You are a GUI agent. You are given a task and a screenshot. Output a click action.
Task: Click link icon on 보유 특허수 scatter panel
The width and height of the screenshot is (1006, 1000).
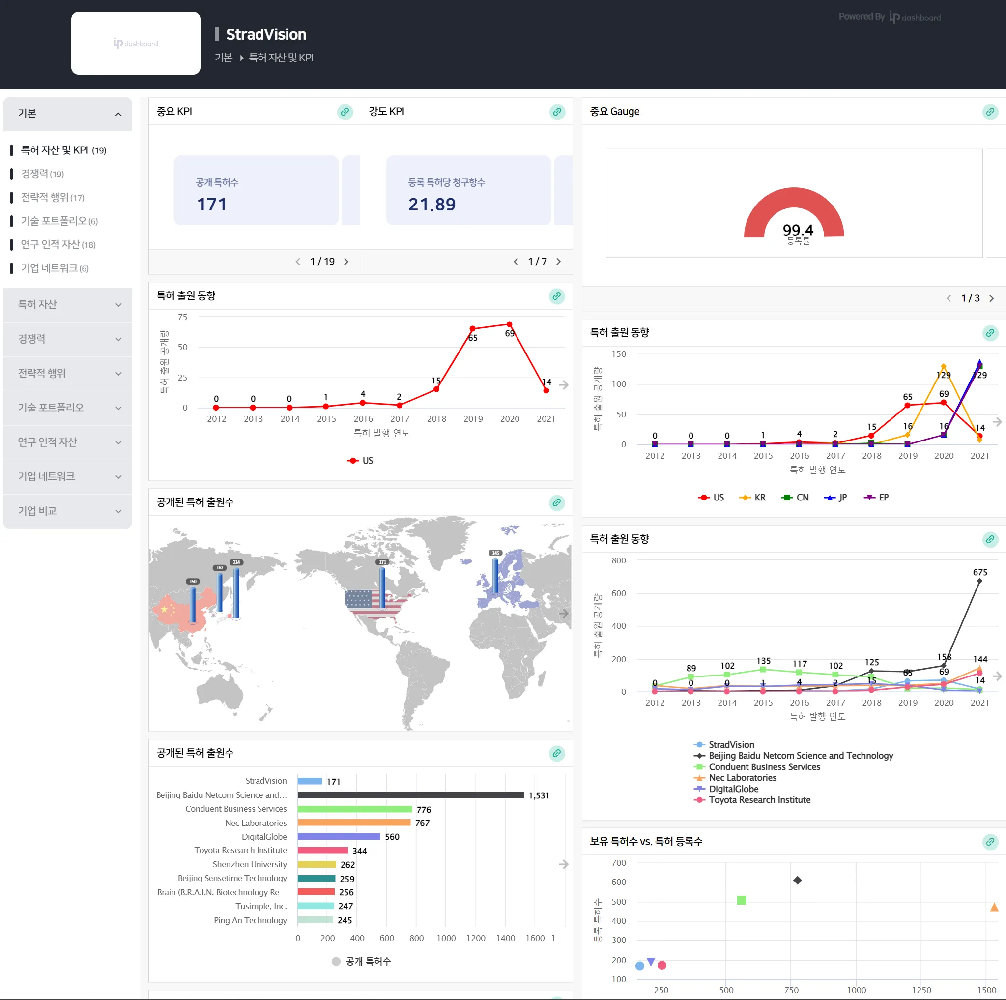pyautogui.click(x=989, y=842)
